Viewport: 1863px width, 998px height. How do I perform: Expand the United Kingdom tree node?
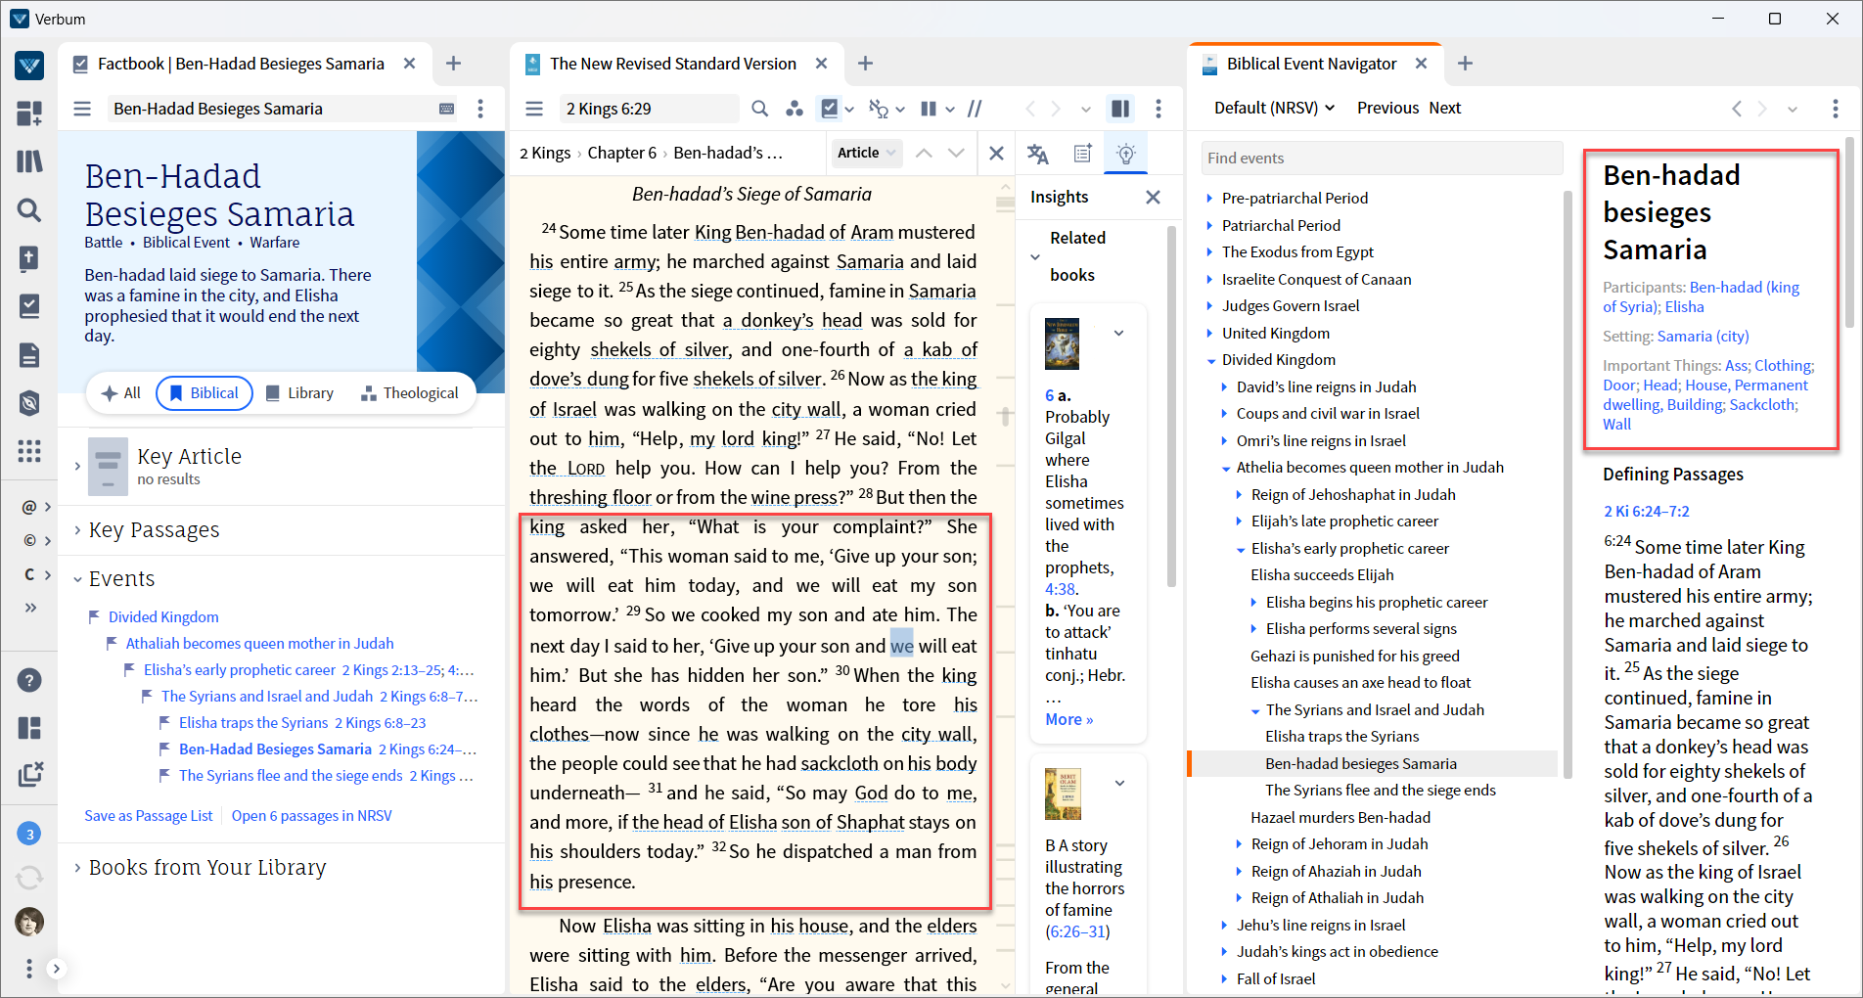1210,334
